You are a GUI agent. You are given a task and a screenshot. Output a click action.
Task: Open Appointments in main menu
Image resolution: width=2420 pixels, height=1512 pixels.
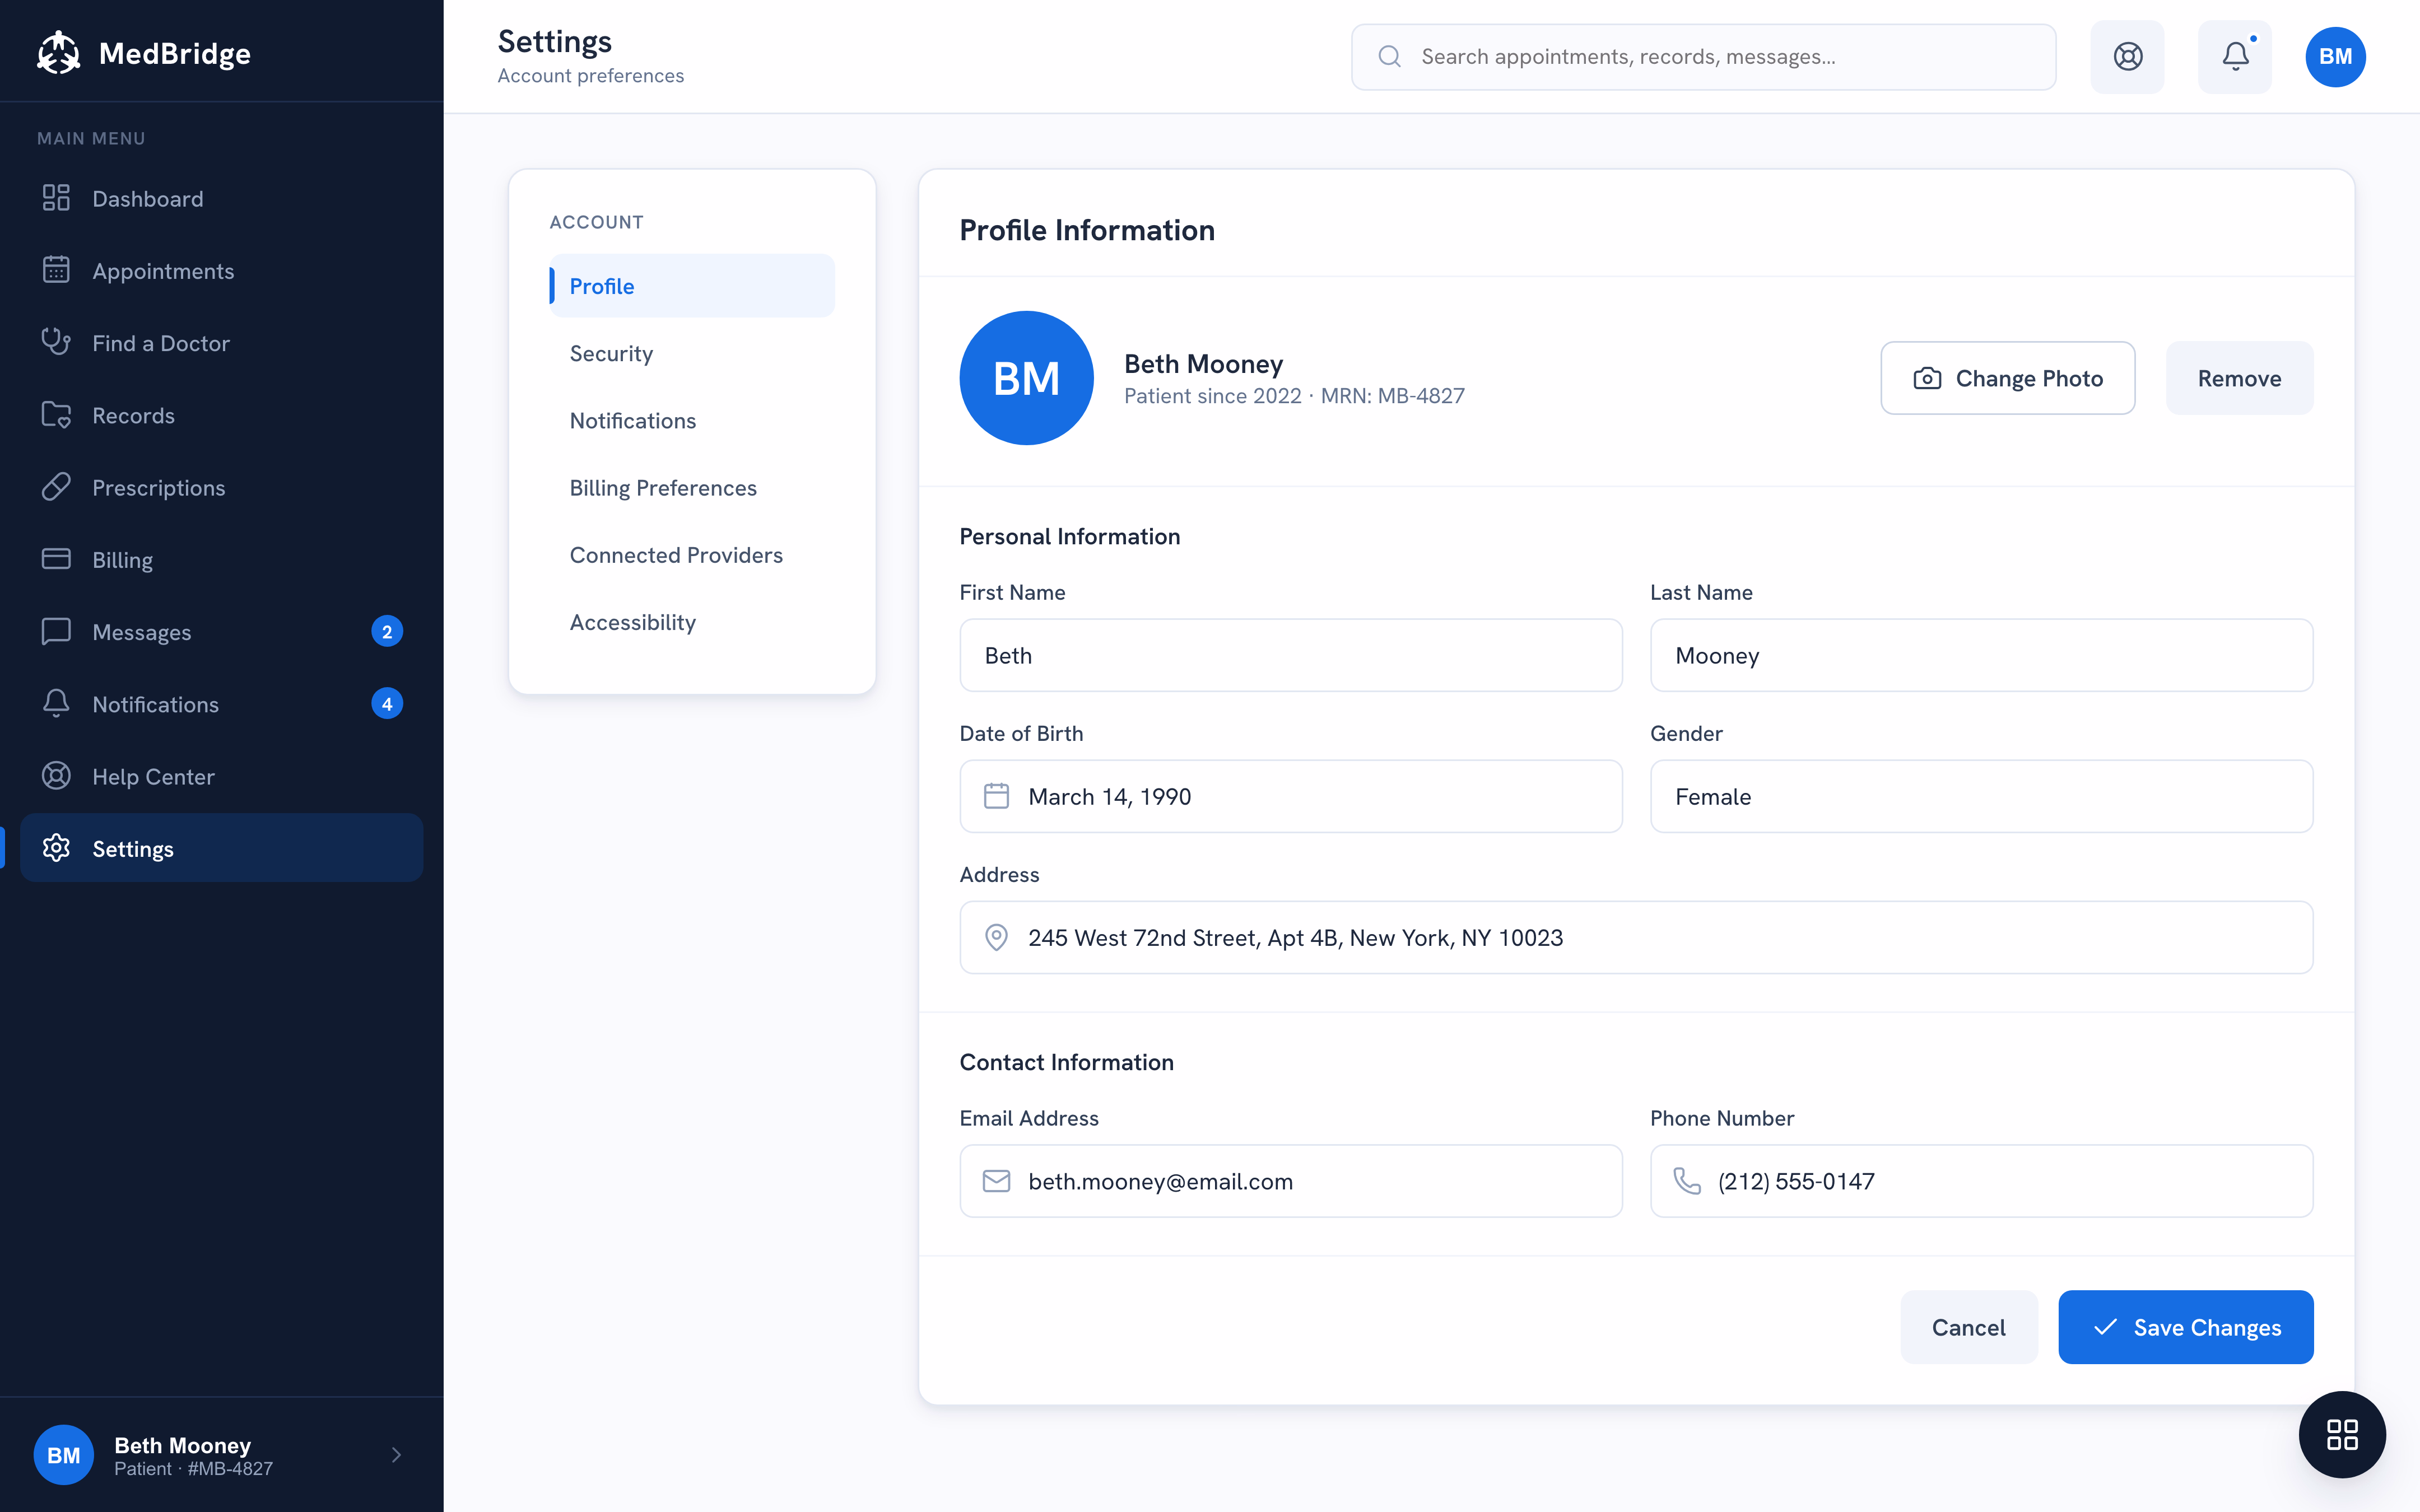coord(221,270)
